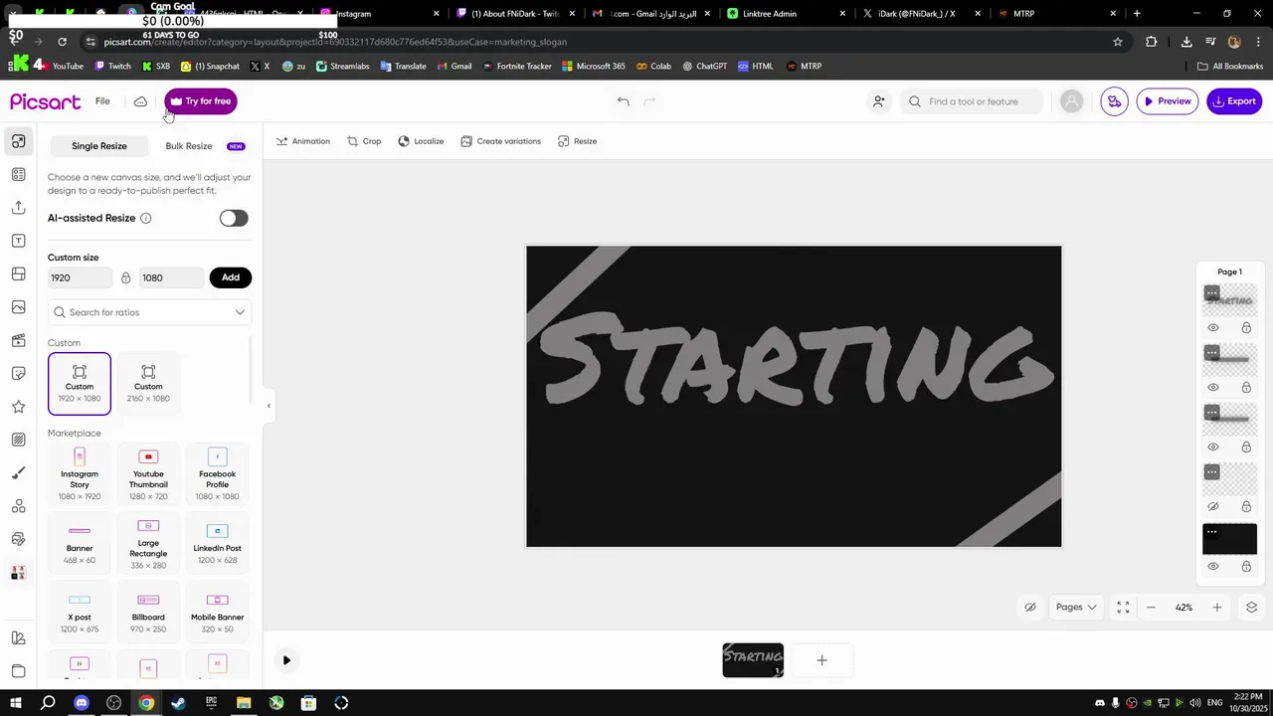Open the Templates panel in left sidebar

tap(18, 175)
